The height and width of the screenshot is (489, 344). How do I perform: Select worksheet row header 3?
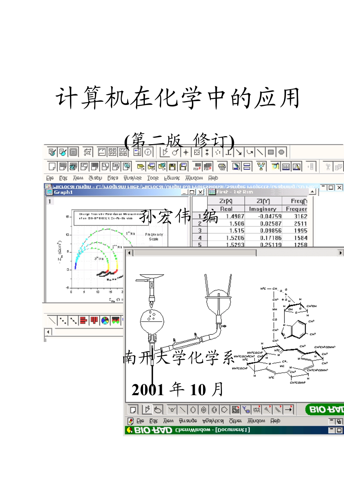tap(200, 230)
